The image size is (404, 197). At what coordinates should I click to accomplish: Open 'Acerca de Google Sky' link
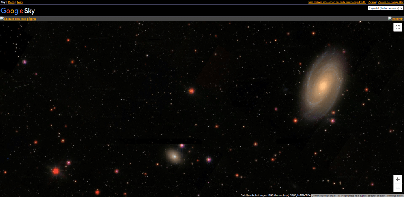coord(391,2)
